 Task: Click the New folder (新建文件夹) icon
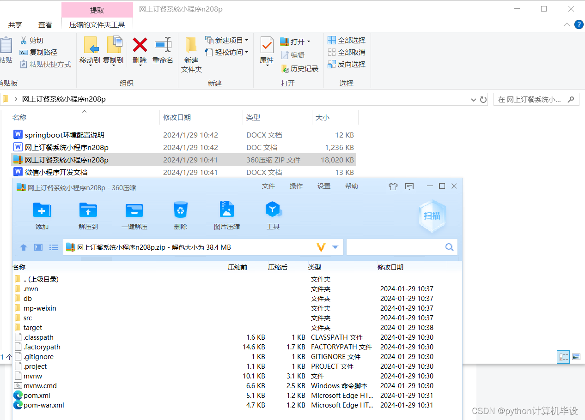click(191, 45)
